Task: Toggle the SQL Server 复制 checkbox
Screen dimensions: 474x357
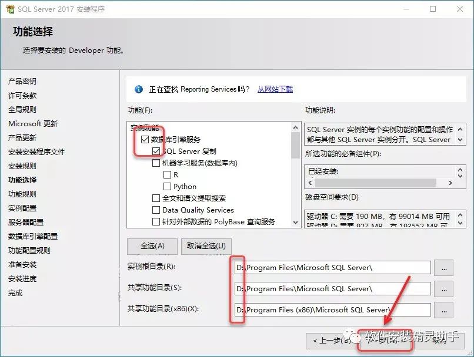Action: (156, 151)
